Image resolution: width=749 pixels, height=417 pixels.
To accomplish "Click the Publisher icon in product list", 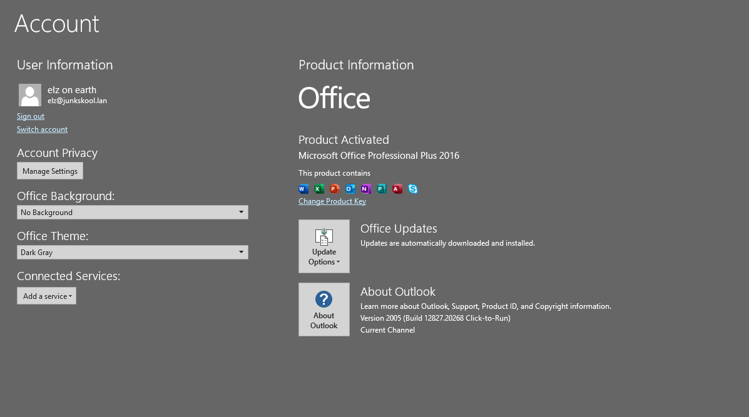I will click(x=382, y=189).
